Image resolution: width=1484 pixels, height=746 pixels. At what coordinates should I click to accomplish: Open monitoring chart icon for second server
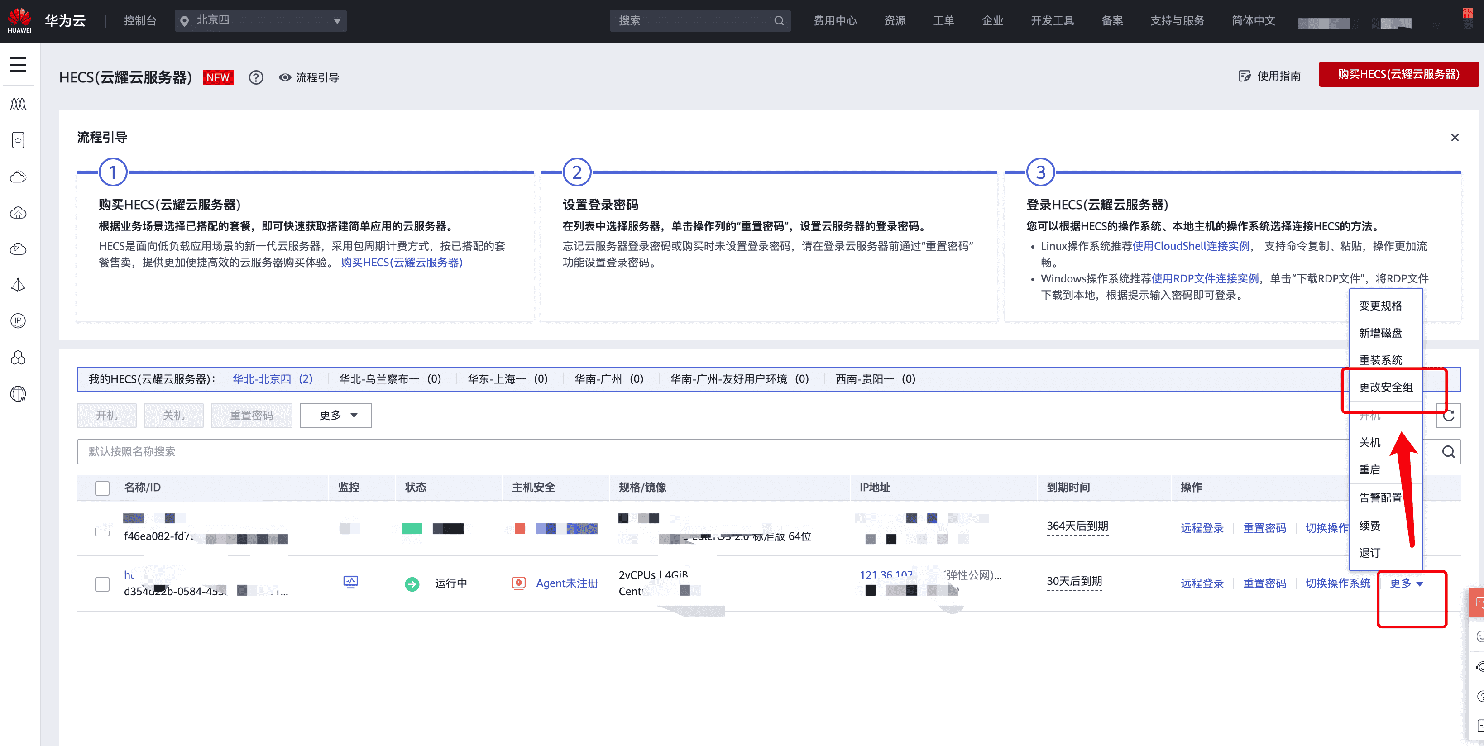coord(350,582)
